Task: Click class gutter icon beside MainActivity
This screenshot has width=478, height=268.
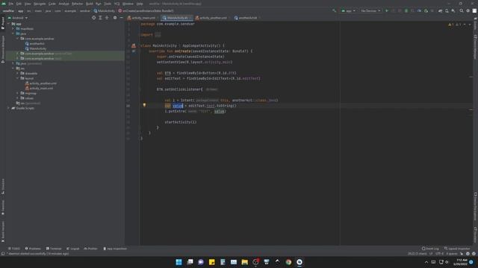Action: pos(134,46)
